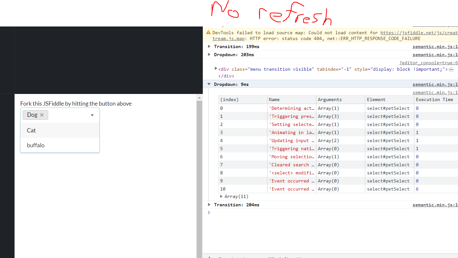This screenshot has width=458, height=258.
Task: Click the blue console prompt chevron
Action: click(209, 212)
